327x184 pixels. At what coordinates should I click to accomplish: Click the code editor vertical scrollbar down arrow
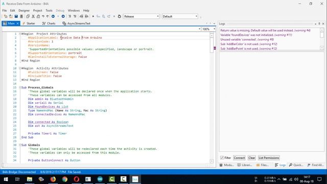[x=212, y=161]
